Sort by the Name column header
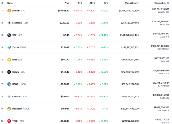The image size is (172, 124). coord(10,3)
